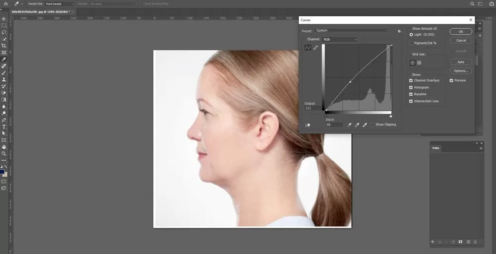This screenshot has height=254, width=496.
Task: Enable the Show Clipping checkbox
Action: point(372,125)
